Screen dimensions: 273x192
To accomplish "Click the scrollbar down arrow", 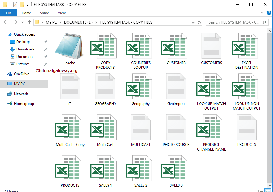I will click(270, 185).
